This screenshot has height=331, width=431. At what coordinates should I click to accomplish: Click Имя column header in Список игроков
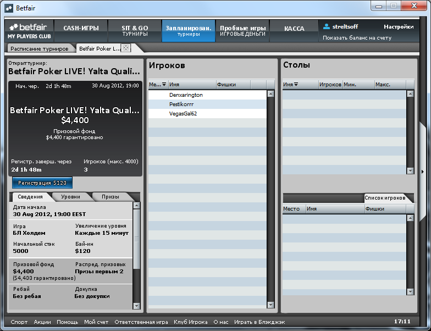(x=335, y=209)
